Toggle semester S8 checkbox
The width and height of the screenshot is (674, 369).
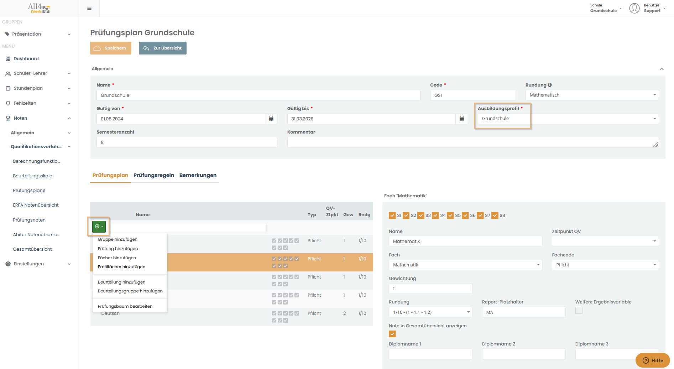tap(495, 215)
